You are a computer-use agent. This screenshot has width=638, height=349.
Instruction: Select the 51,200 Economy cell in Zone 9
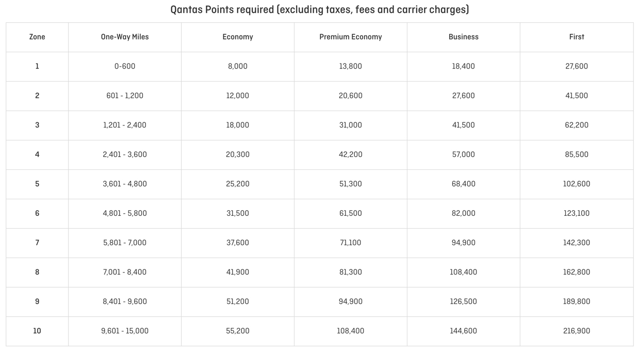pyautogui.click(x=238, y=302)
